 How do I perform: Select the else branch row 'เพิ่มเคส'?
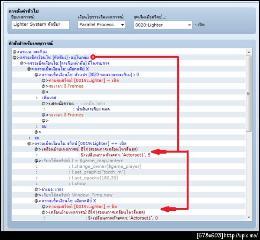(x=129, y=98)
